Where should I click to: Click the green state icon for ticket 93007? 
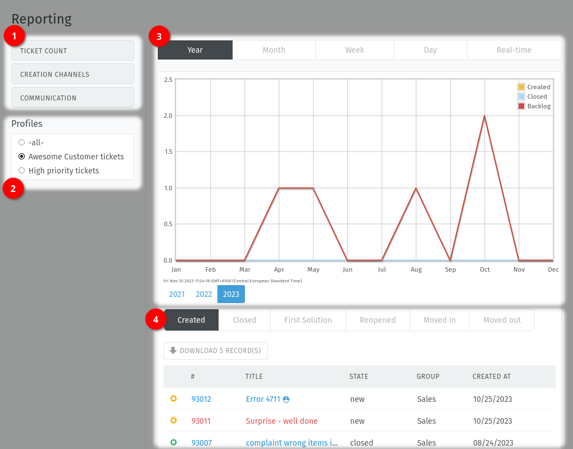[x=174, y=442]
